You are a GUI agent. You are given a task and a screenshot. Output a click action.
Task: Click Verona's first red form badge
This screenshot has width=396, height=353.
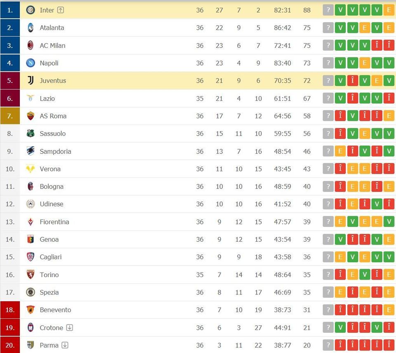[340, 169]
